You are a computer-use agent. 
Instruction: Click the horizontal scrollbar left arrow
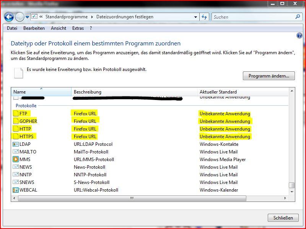pos(14,198)
